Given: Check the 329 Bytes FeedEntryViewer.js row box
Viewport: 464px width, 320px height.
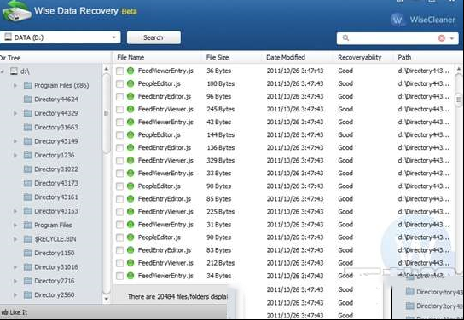Looking at the screenshot, I should pyautogui.click(x=119, y=161).
